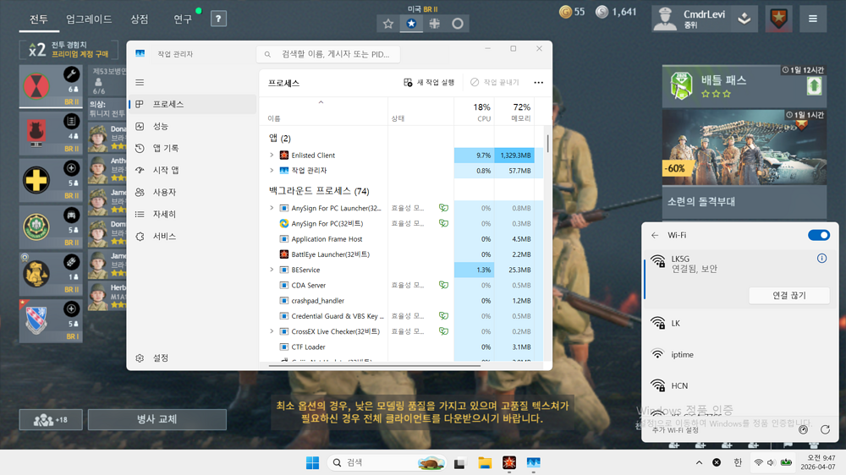Collapse column sort arrow above 이름
This screenshot has width=846, height=475.
tap(321, 102)
